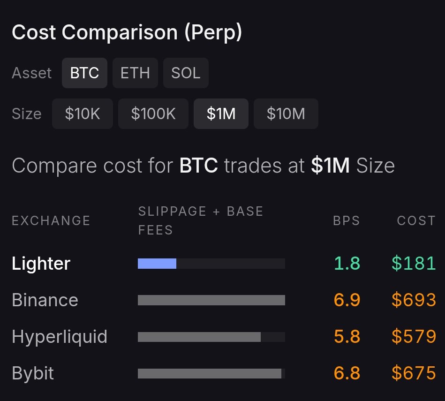Viewport: 445px width, 401px height.
Task: Click the Hyperliquid exchange name
Action: (x=60, y=337)
